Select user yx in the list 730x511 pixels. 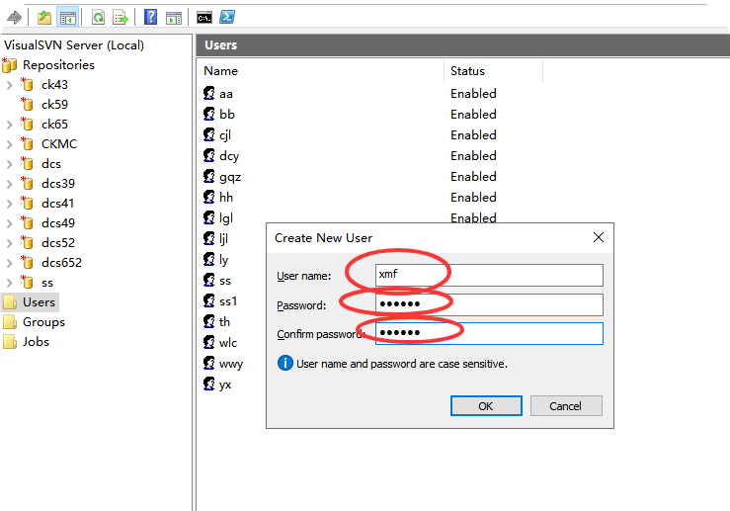click(x=225, y=384)
